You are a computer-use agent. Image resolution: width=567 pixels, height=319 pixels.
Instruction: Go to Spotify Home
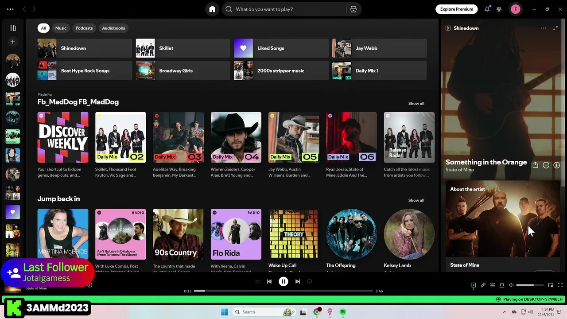[212, 9]
